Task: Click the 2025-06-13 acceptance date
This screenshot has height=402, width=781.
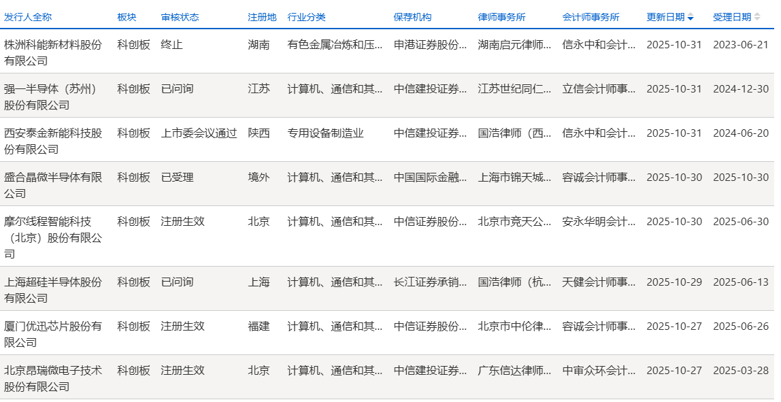Action: [741, 282]
